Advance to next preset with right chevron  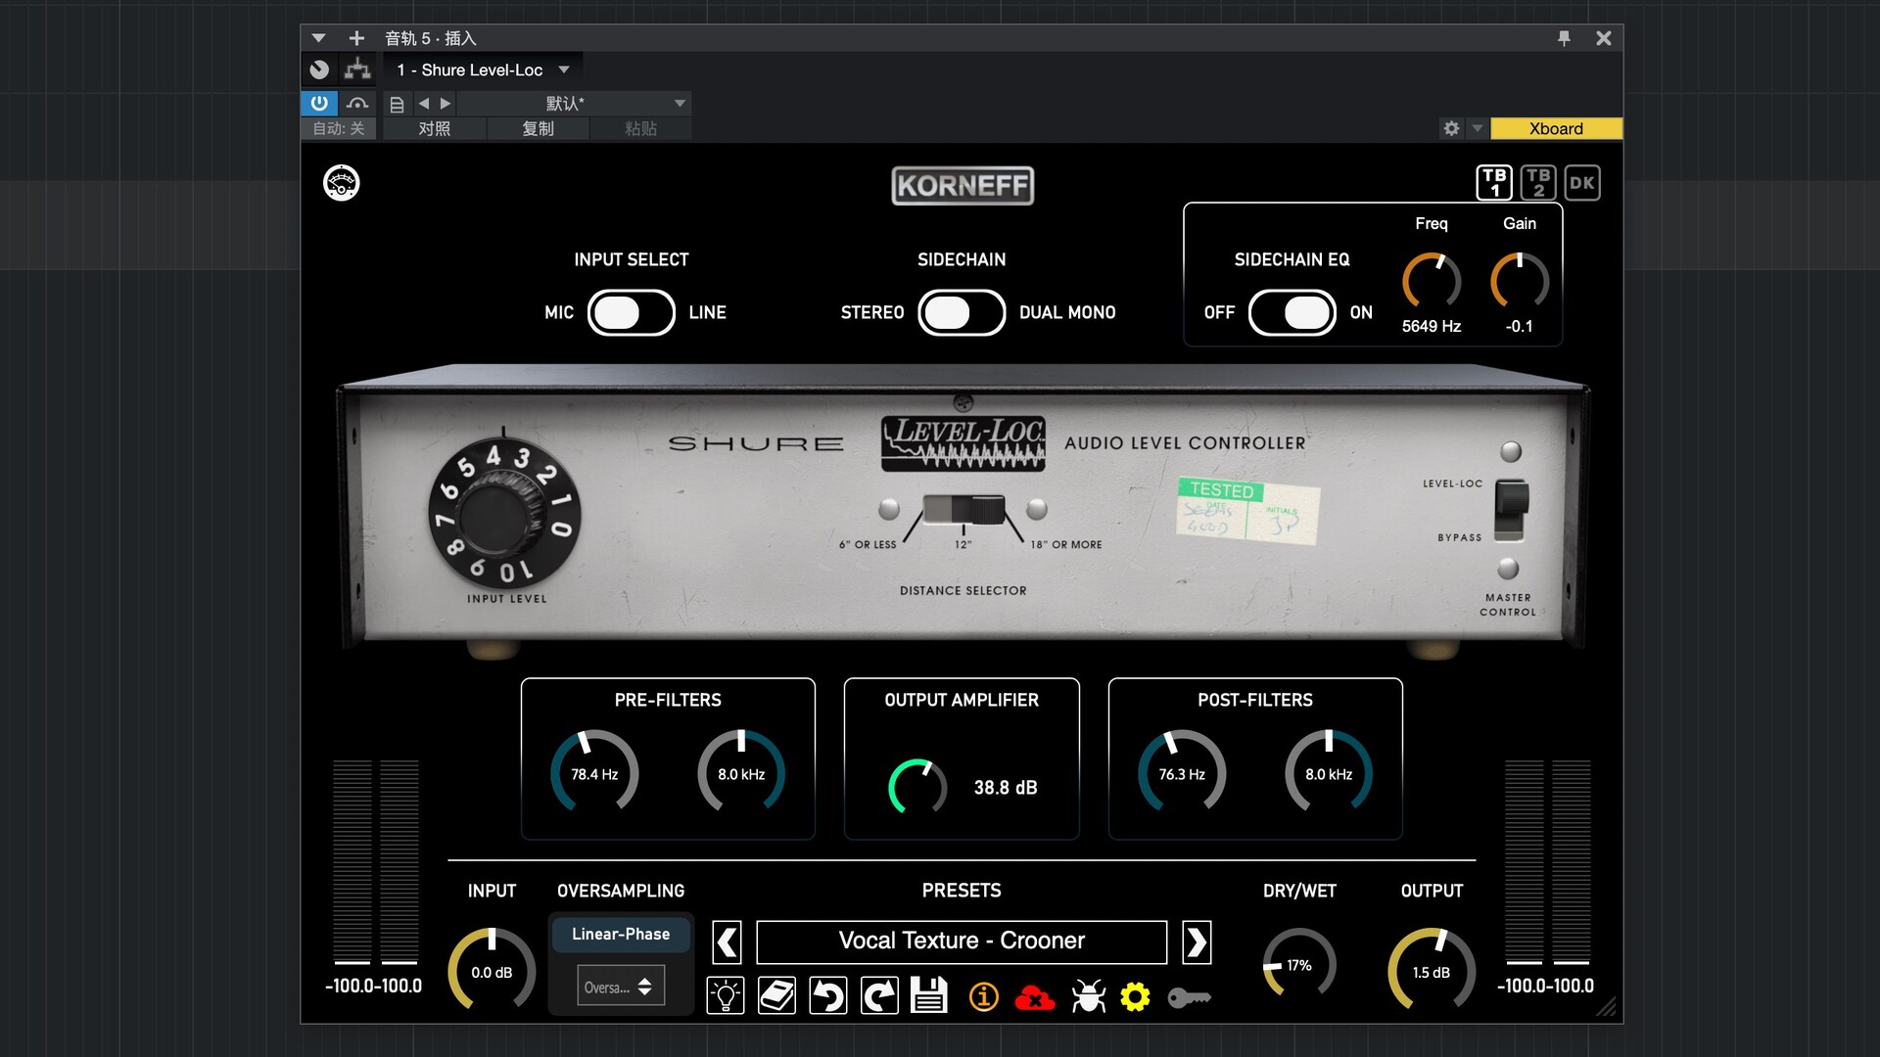pos(1197,942)
